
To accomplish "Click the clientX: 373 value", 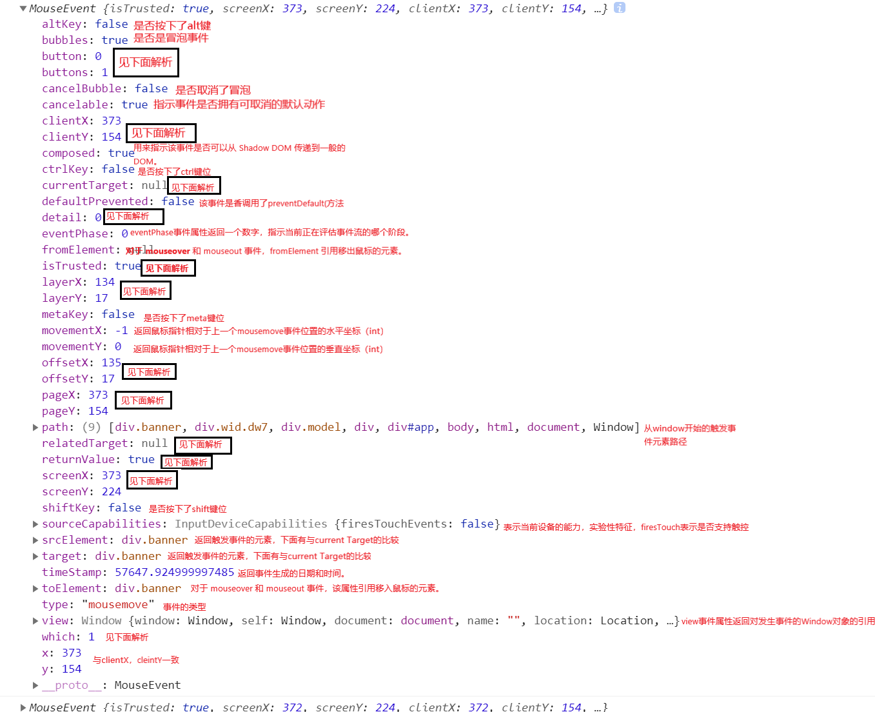I will coord(112,121).
